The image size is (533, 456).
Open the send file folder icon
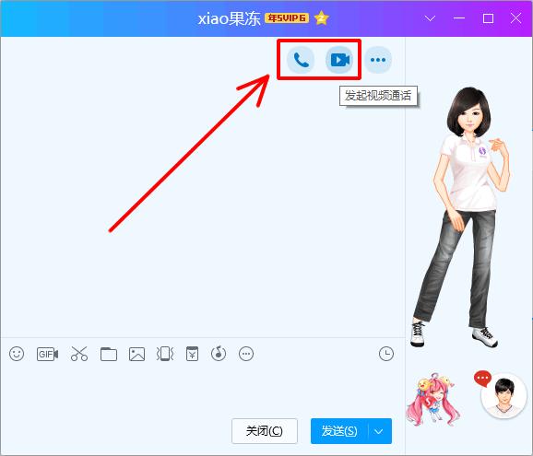pos(109,354)
